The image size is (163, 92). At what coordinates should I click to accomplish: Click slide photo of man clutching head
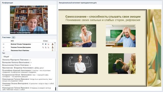(121, 36)
